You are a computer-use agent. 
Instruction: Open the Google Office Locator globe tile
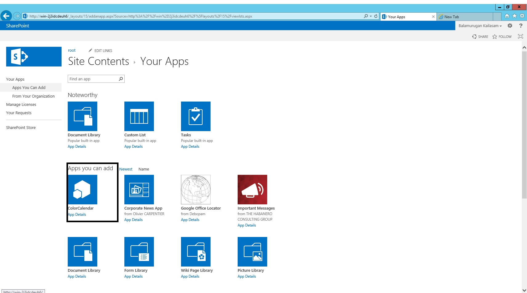click(196, 190)
